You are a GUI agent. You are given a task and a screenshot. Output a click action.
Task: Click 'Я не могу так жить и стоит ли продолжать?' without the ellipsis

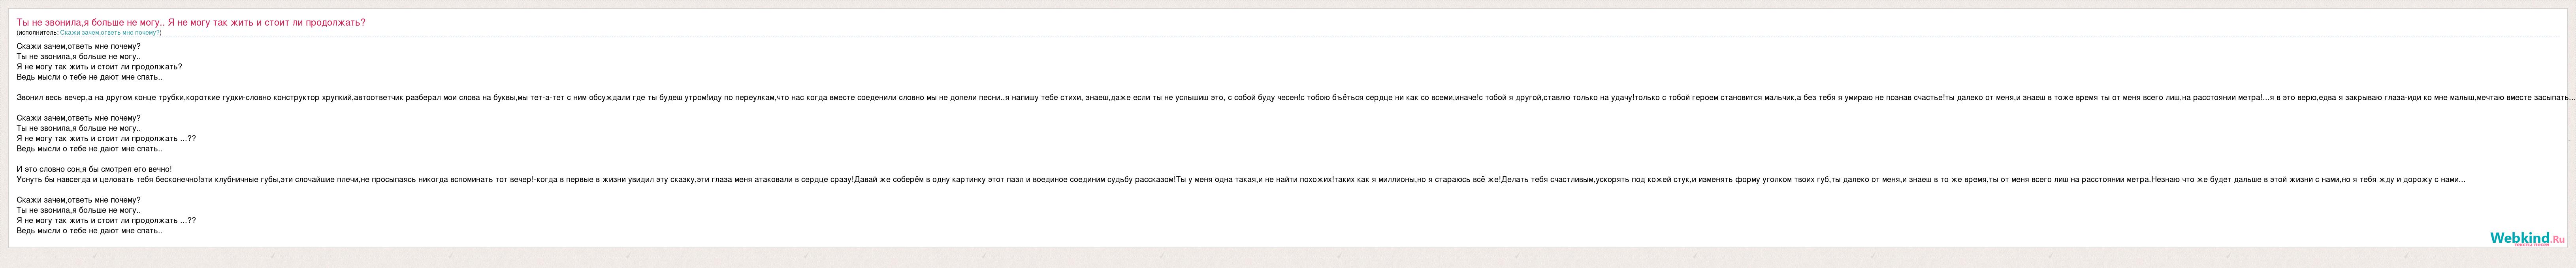[99, 67]
